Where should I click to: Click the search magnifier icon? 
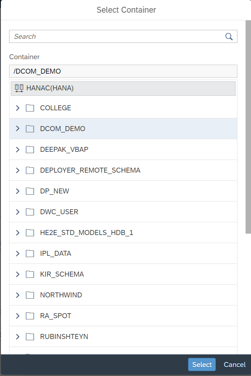click(x=229, y=37)
